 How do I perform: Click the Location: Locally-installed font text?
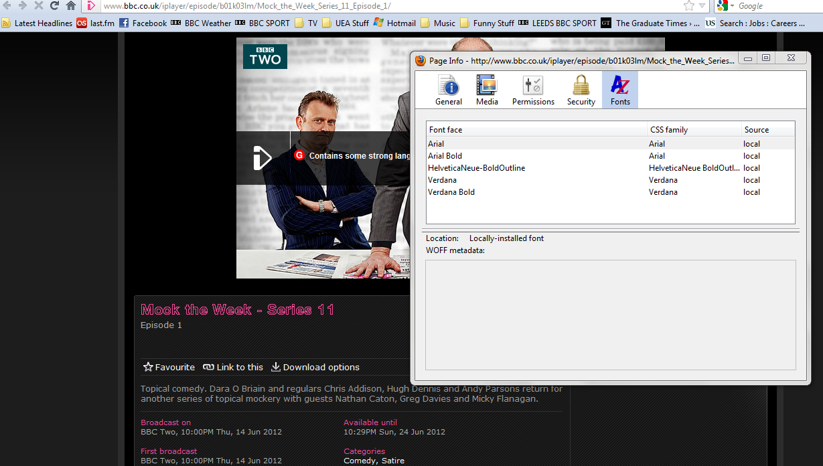485,238
